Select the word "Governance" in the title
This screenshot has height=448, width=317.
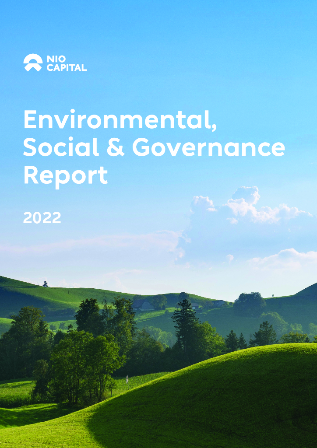point(208,148)
